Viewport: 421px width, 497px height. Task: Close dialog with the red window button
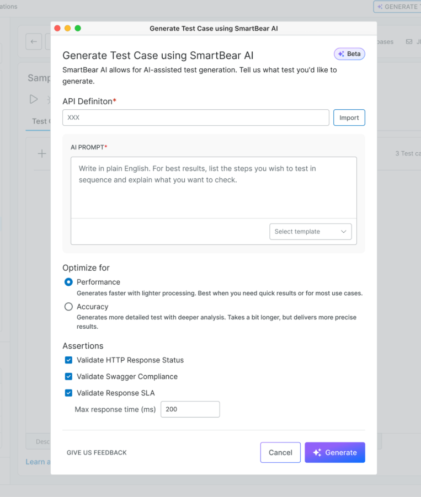tap(57, 28)
